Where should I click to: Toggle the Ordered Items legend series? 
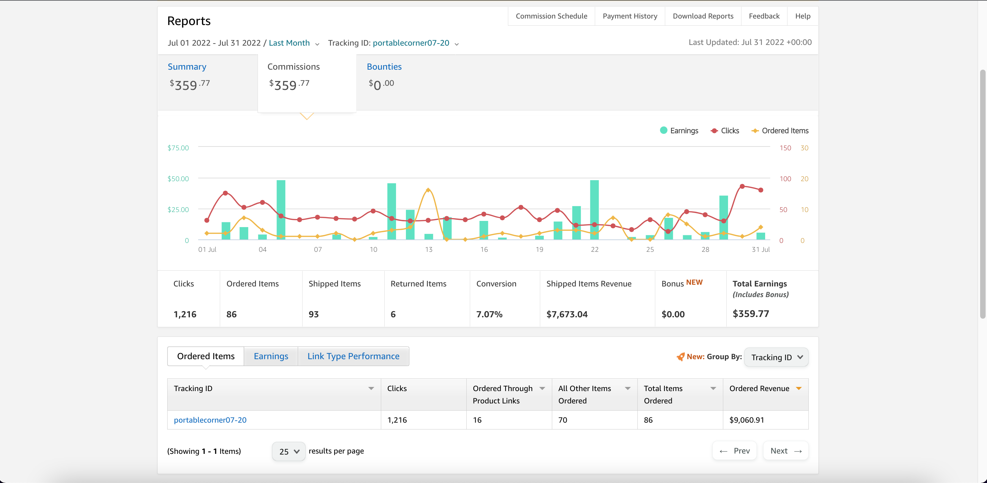780,130
